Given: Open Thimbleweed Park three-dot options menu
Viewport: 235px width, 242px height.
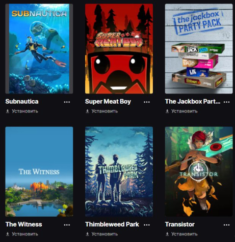Looking at the screenshot, I should (147, 225).
